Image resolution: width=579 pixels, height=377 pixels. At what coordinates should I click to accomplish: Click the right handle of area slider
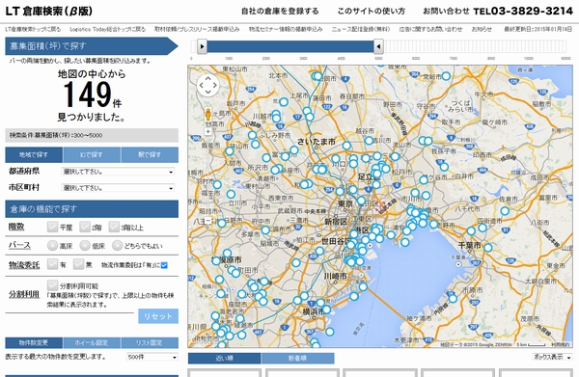378,47
